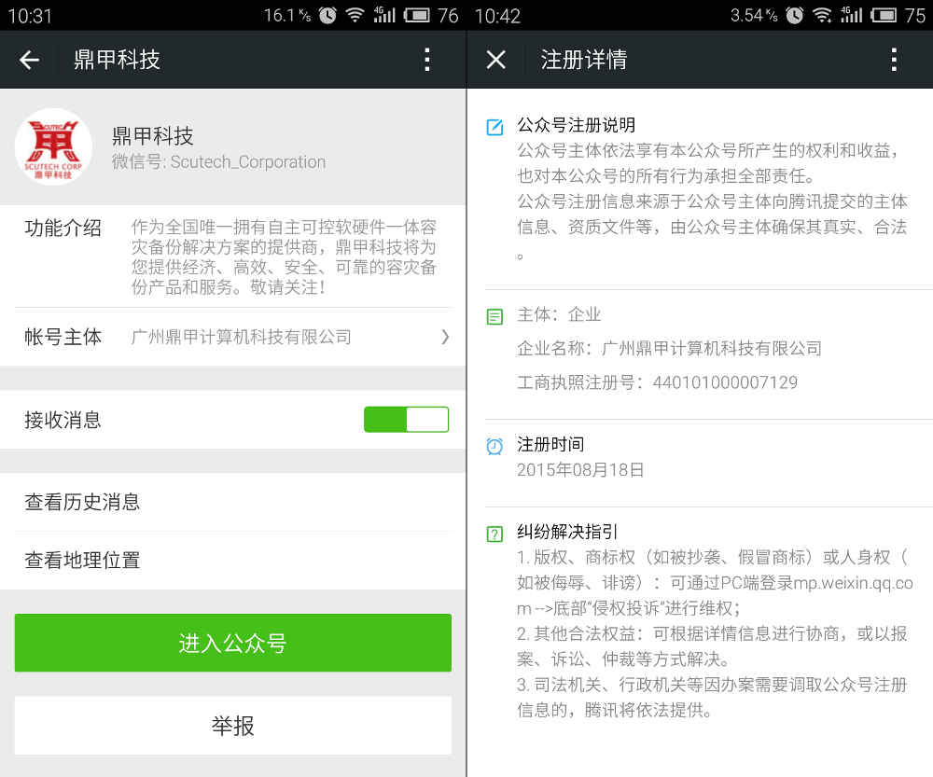Tap 广州鼎甲计算机科技有限公司 in 帐号主体 row
This screenshot has height=777, width=933.
[x=241, y=338]
